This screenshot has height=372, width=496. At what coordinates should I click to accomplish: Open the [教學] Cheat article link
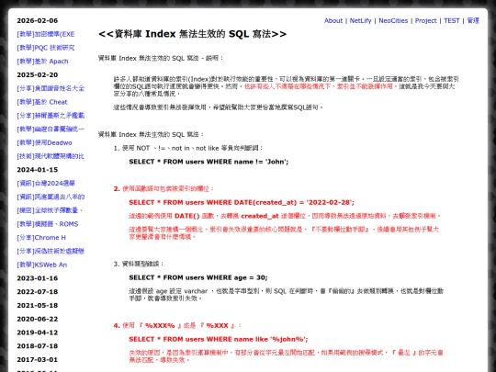pos(42,102)
